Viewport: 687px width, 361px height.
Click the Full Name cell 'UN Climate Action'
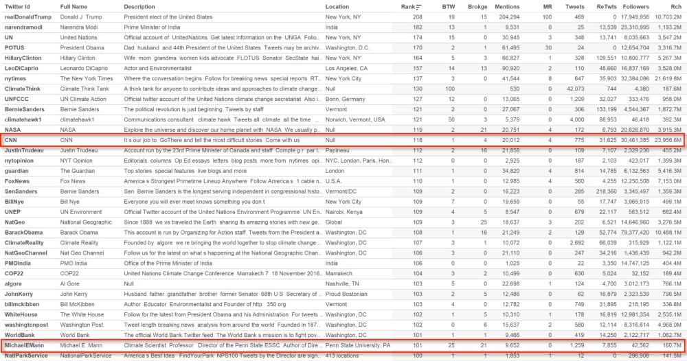[x=83, y=99]
